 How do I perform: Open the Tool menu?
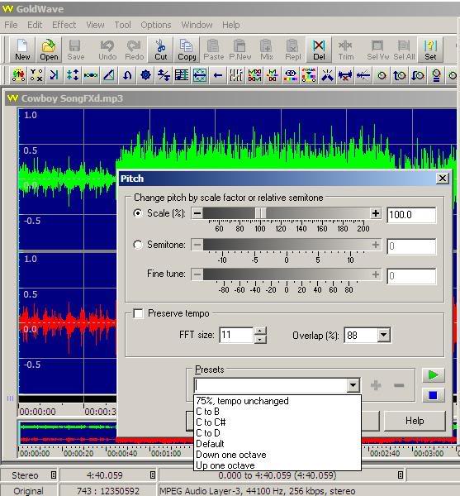pyautogui.click(x=122, y=25)
